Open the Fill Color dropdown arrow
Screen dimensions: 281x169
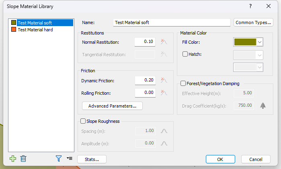click(260, 42)
